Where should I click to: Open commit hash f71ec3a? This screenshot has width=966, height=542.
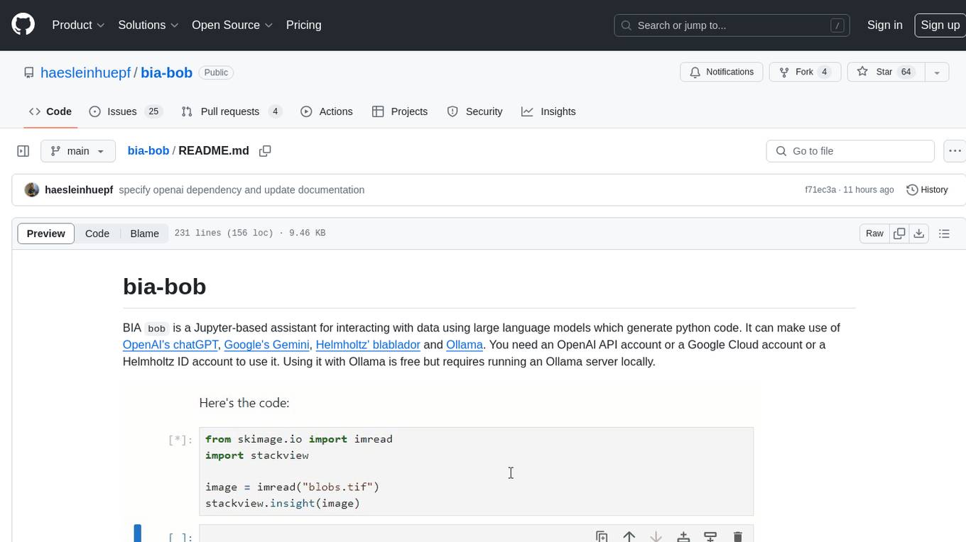coord(820,190)
